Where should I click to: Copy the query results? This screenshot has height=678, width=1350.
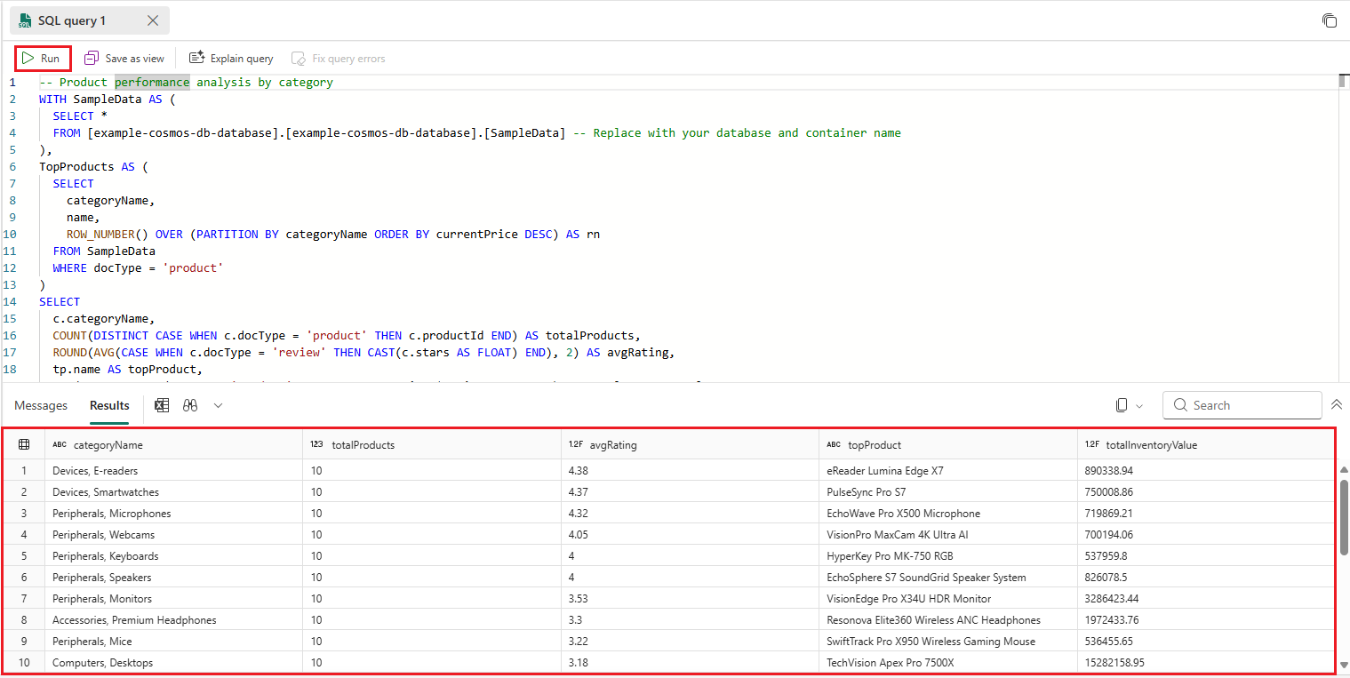(1121, 404)
